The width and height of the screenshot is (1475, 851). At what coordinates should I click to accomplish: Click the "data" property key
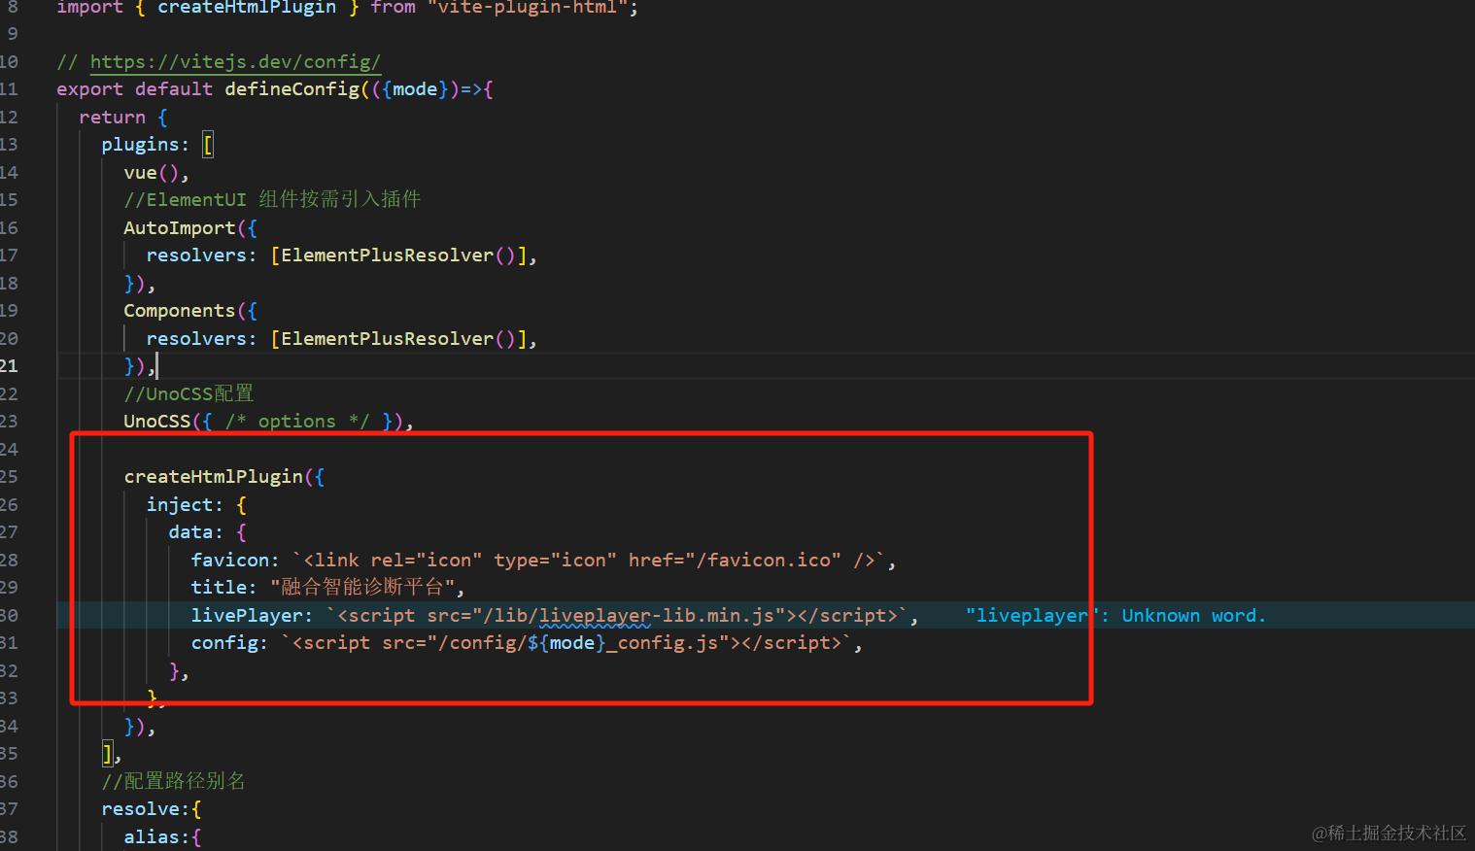[x=190, y=532]
